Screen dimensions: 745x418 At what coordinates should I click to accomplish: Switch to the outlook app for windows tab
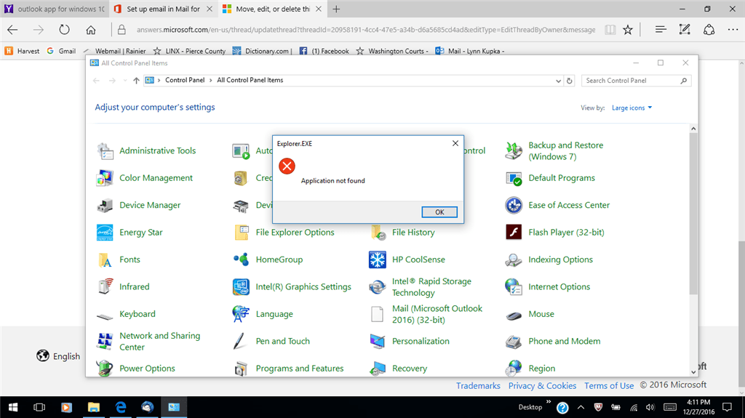tap(55, 9)
